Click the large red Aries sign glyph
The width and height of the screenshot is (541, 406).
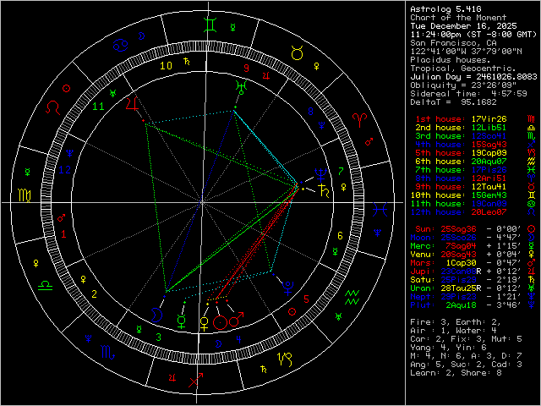359,120
